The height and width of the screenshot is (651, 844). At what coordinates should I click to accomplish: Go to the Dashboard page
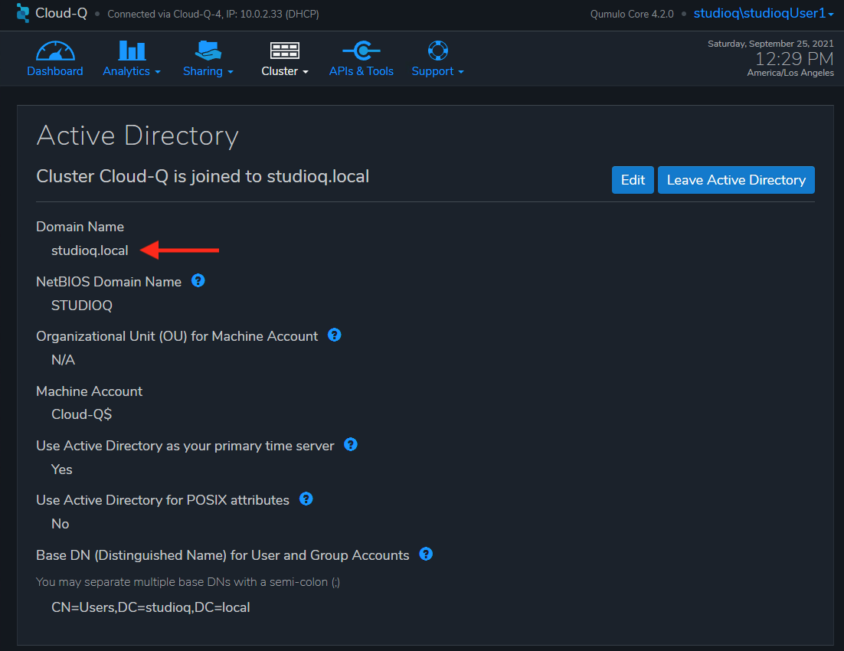point(55,71)
